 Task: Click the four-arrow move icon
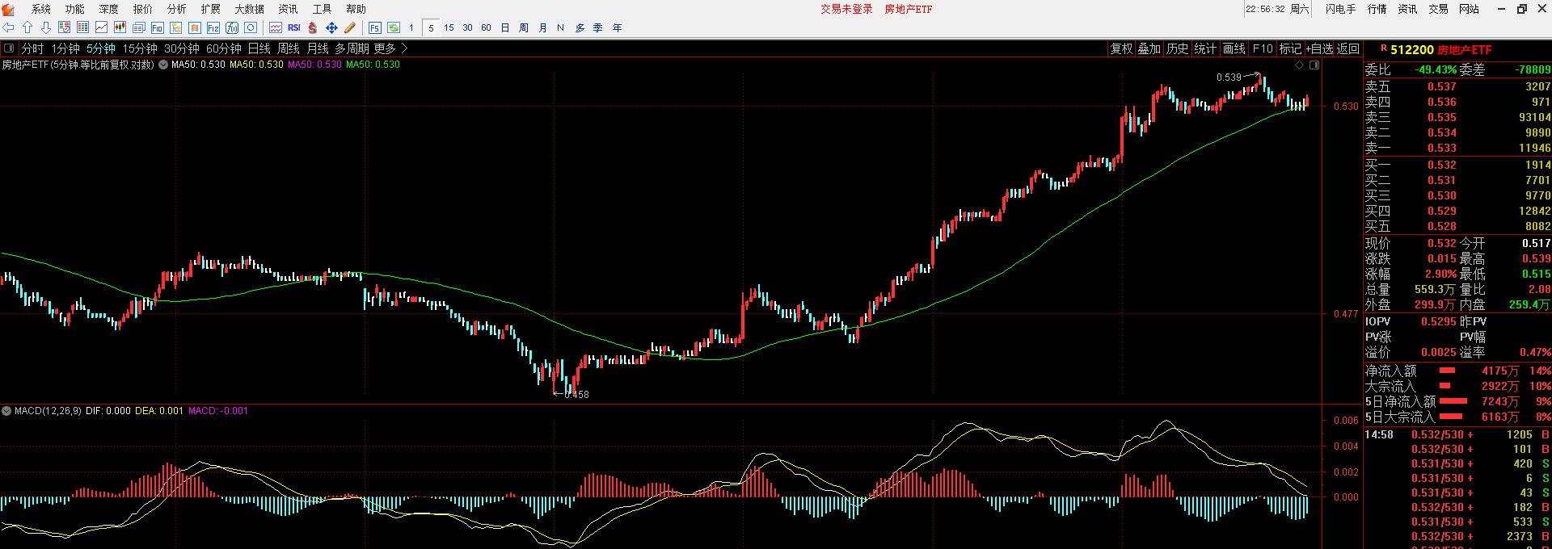(331, 27)
